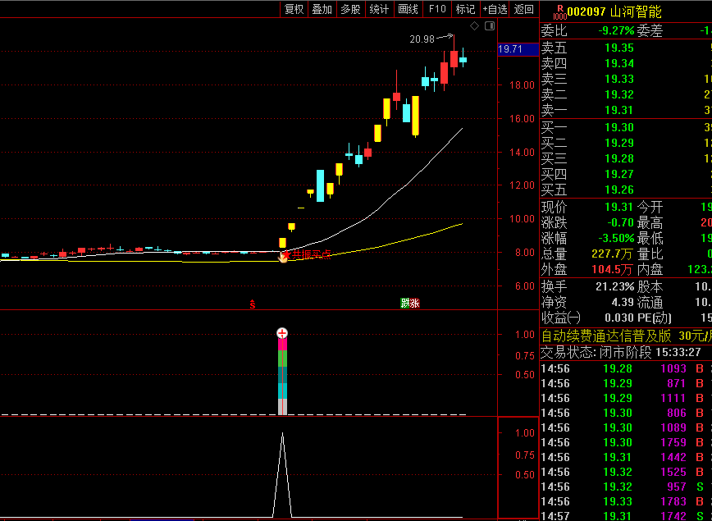Click 净资 value 4.39
712x521 pixels.
623,302
